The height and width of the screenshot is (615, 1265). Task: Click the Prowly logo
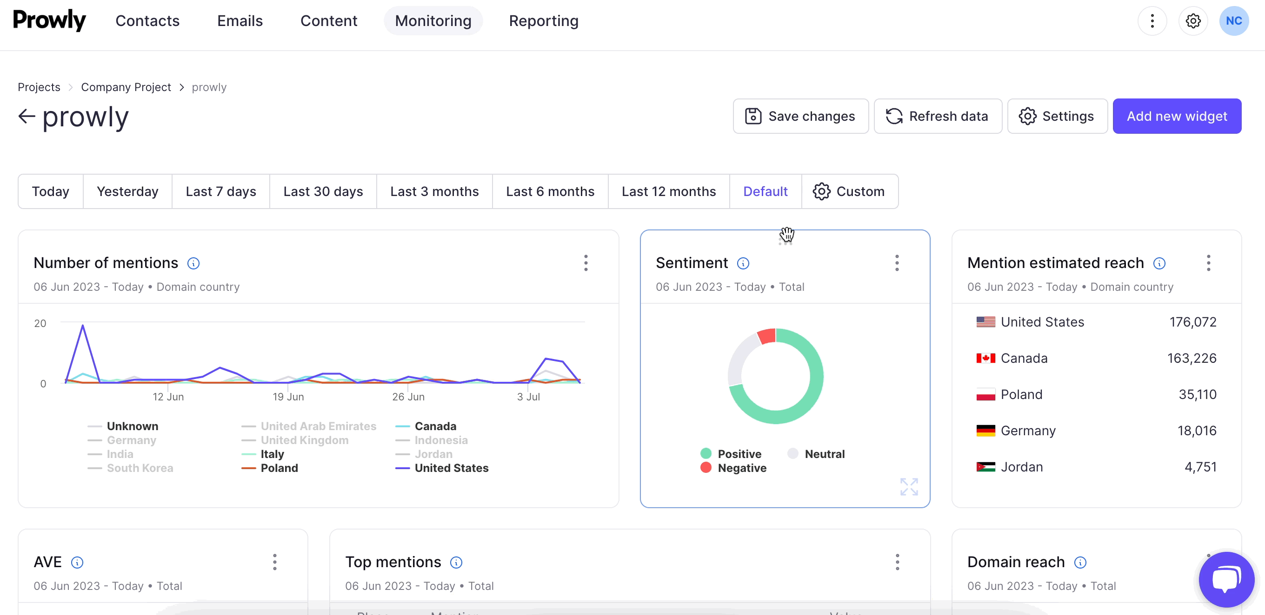[x=49, y=20]
